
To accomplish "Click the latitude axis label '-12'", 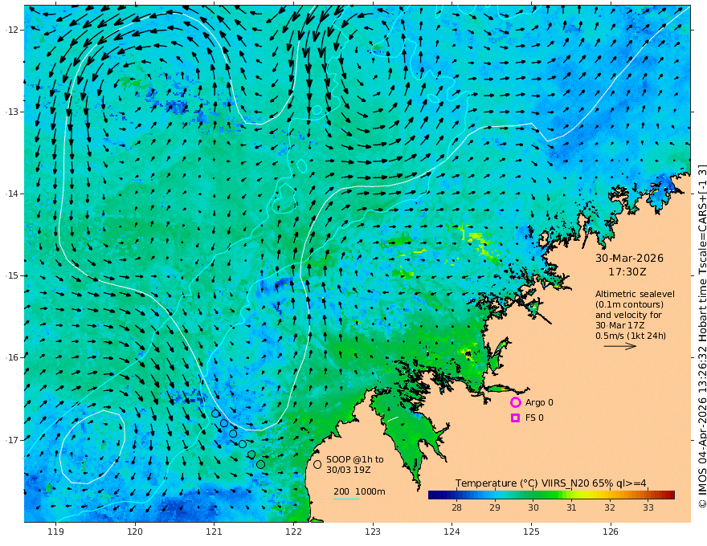I will pyautogui.click(x=11, y=30).
